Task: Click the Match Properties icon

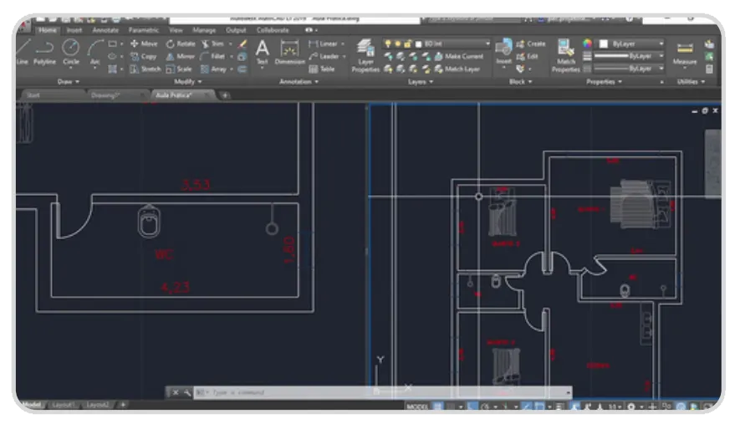Action: click(x=565, y=56)
